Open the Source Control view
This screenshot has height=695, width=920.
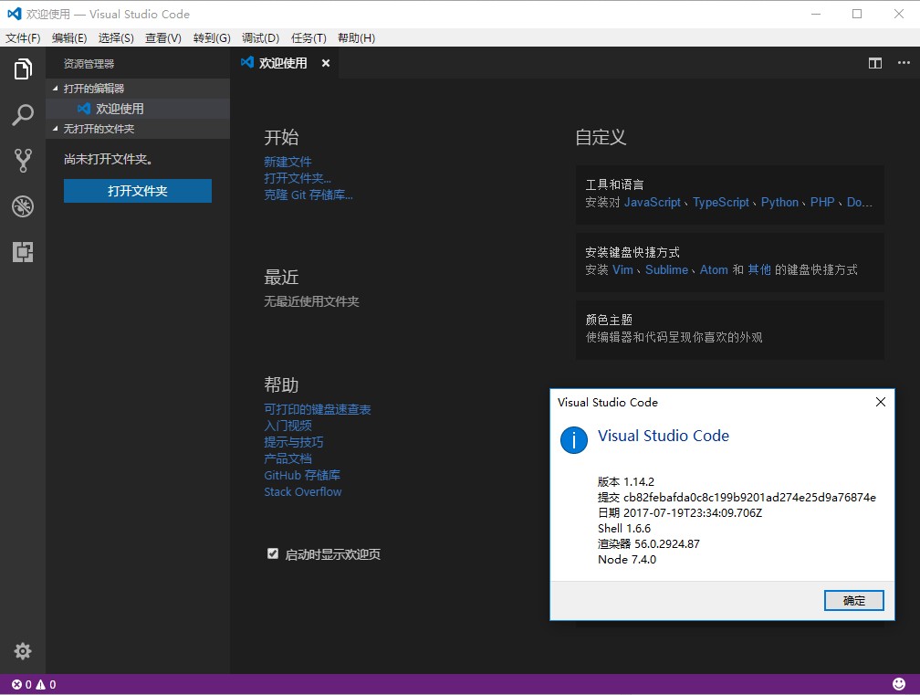click(22, 161)
